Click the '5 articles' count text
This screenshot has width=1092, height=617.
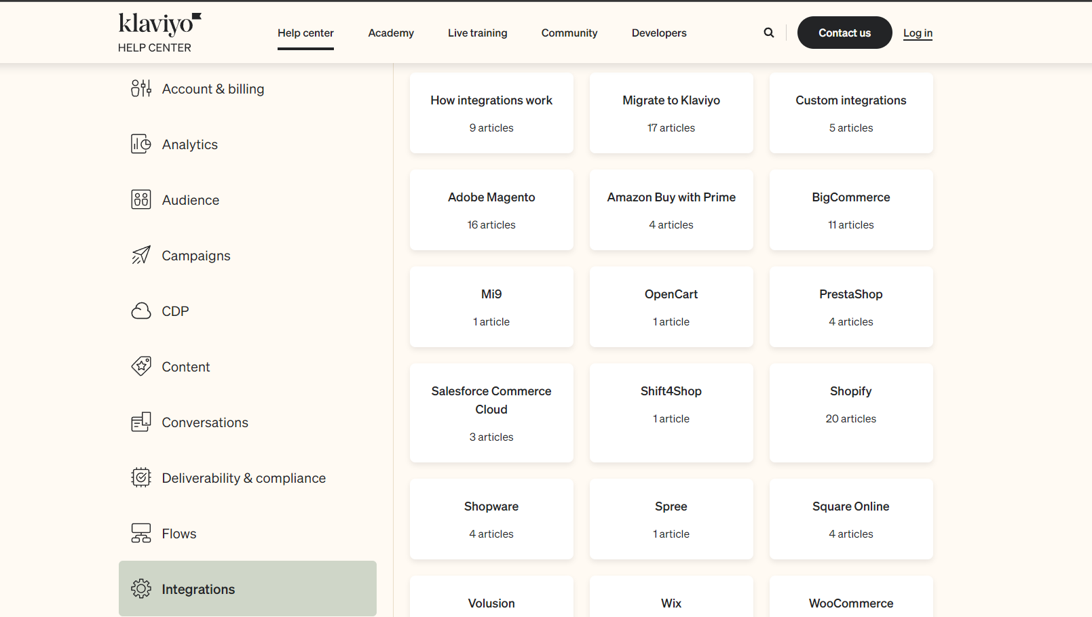(x=851, y=128)
